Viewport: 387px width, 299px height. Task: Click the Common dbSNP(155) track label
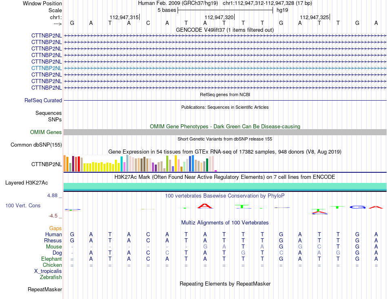point(36,145)
